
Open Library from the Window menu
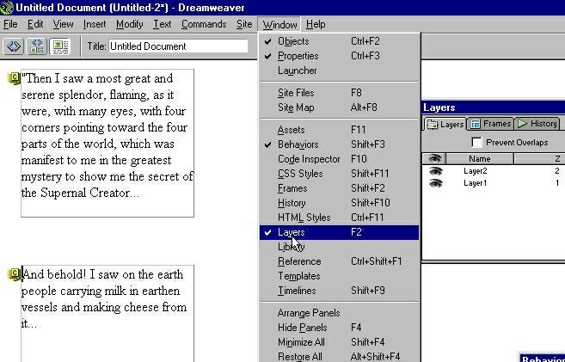[x=339, y=247]
